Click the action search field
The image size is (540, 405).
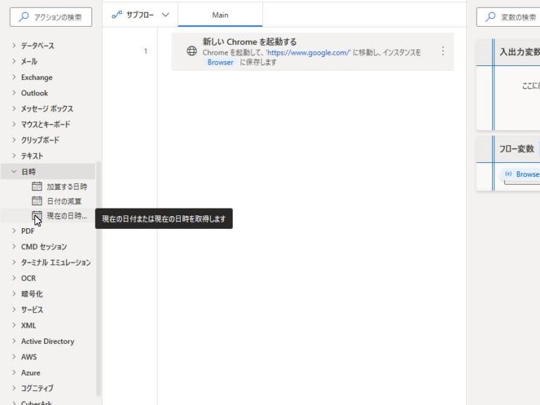[51, 17]
